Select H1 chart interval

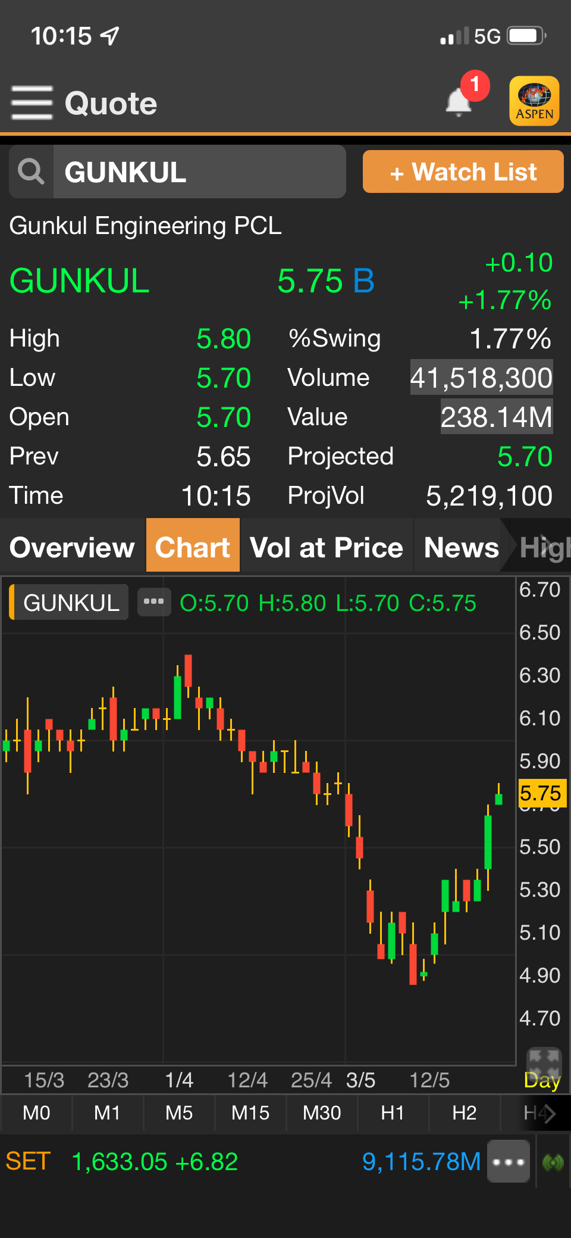coord(393,1112)
